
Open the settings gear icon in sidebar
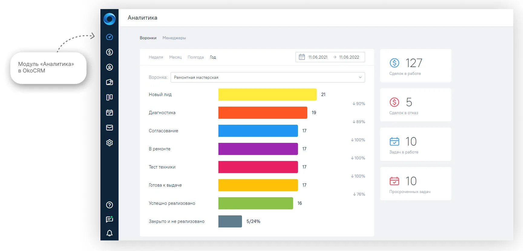[110, 143]
